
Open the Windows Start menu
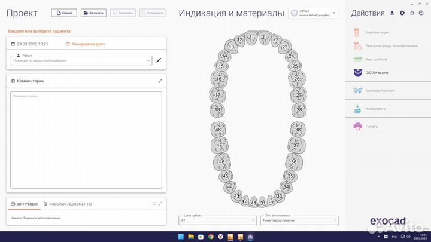click(x=181, y=237)
